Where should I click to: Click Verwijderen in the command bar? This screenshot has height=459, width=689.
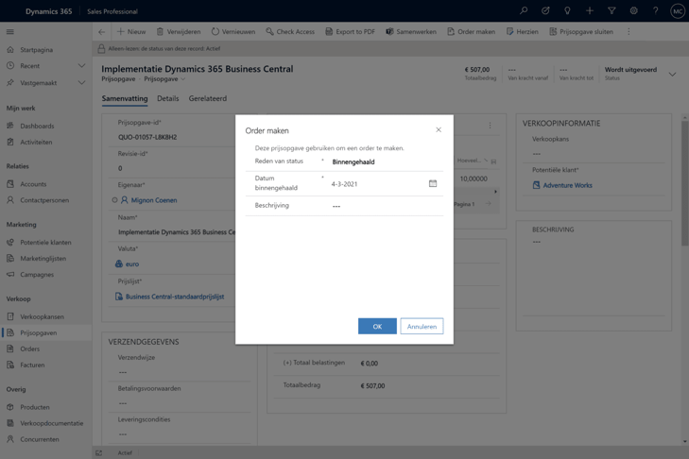coord(179,31)
